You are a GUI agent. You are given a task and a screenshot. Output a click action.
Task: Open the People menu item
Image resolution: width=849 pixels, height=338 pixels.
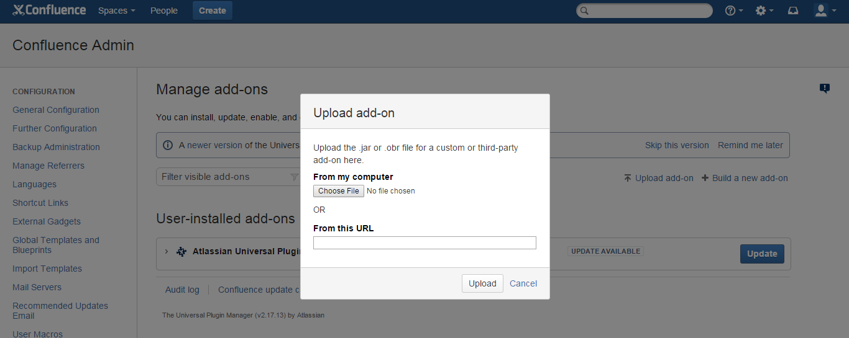click(164, 11)
